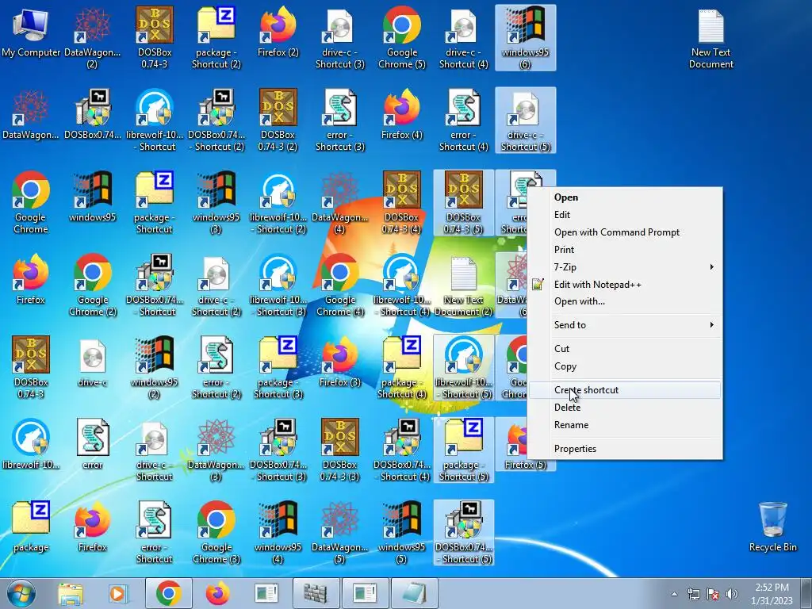The height and width of the screenshot is (609, 812).
Task: Open the taskbar clock showing 2:52 PM
Action: [x=772, y=594]
